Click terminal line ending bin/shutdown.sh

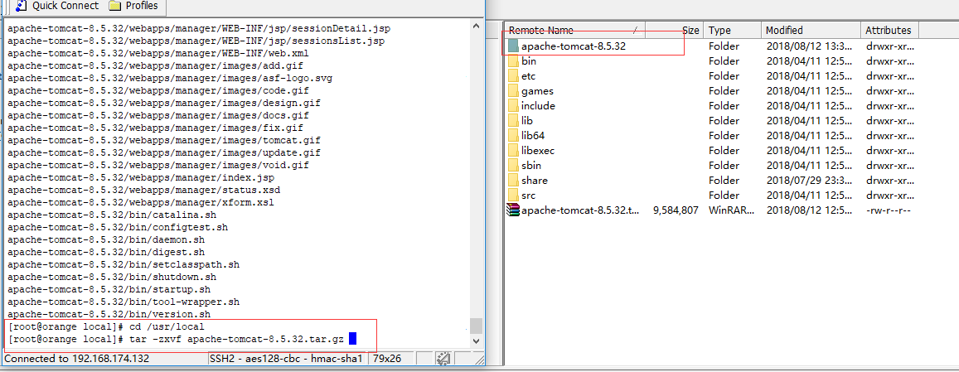tap(112, 278)
